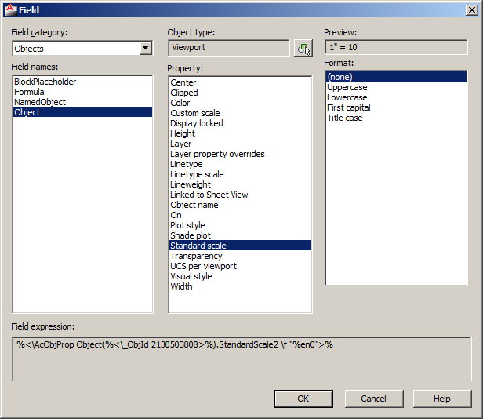The image size is (483, 419).
Task: Open the Field category dropdown arrow
Action: click(x=145, y=49)
